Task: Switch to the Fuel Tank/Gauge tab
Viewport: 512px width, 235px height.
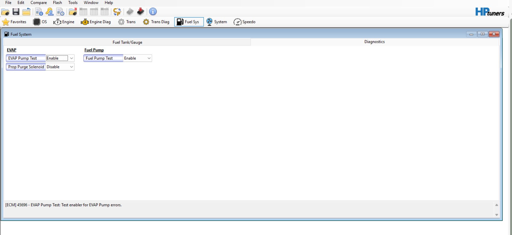Action: click(127, 42)
